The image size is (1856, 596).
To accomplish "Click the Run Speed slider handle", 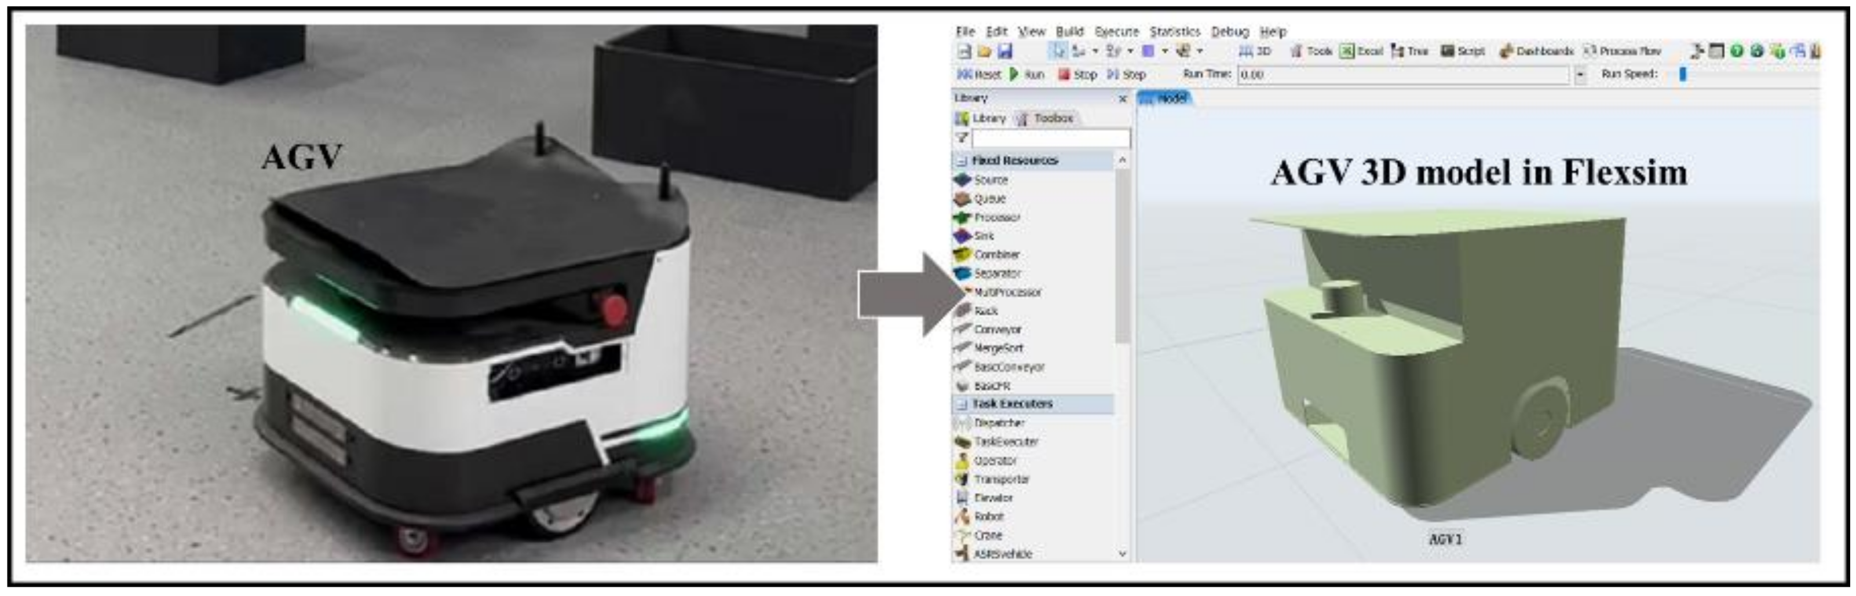I will tap(1683, 74).
